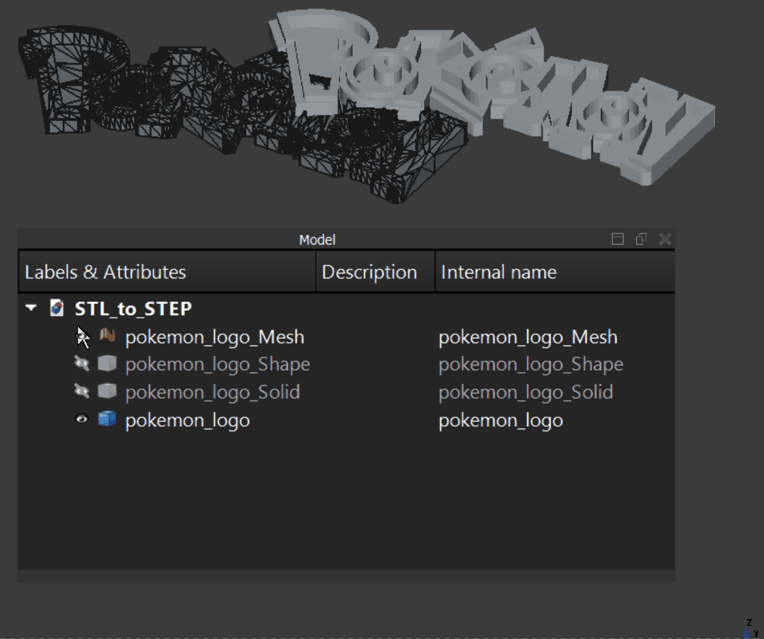Click the STL_to_STEP document icon
This screenshot has width=764, height=639.
tap(57, 308)
